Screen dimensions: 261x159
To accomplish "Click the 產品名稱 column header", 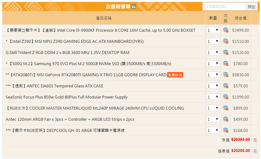I will [x=104, y=18].
